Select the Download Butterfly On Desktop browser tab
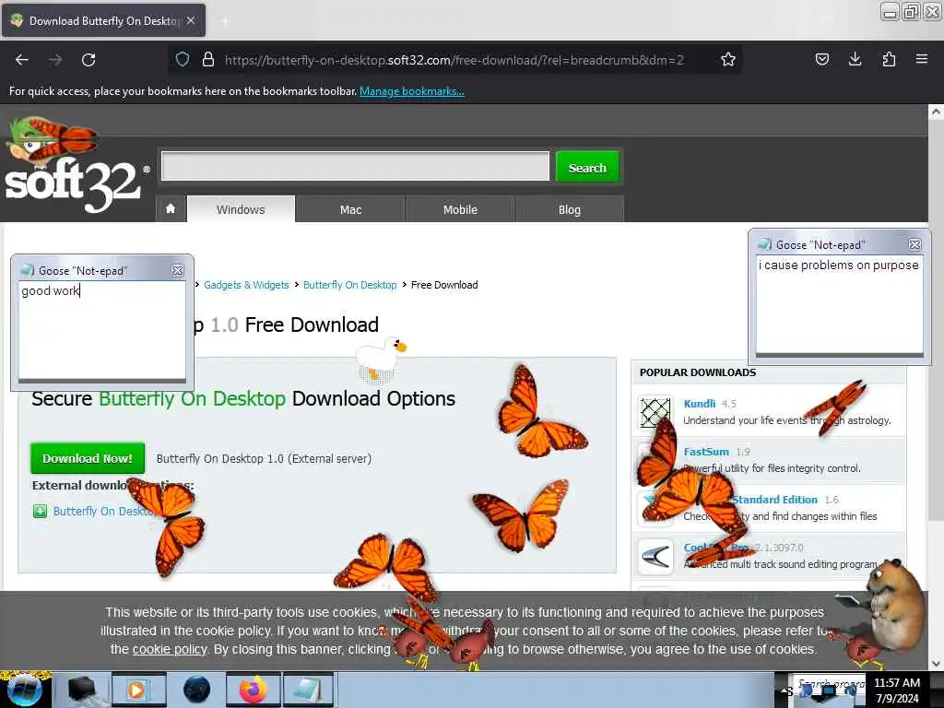The image size is (944, 708). pos(103,20)
